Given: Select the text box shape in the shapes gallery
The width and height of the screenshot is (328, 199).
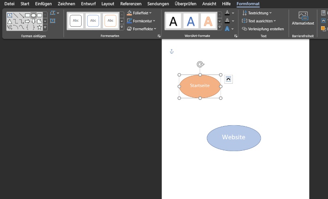Looking at the screenshot, I should click(x=9, y=15).
